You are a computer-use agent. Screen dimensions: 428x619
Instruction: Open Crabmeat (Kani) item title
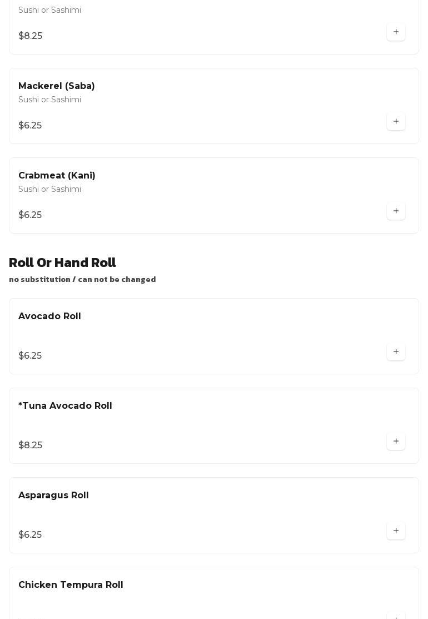[57, 176]
